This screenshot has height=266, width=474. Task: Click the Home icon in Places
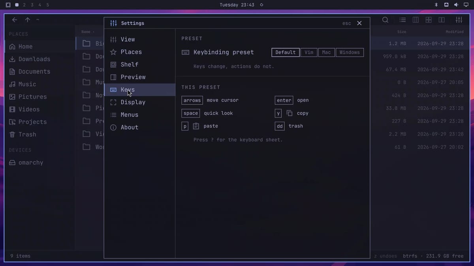tap(12, 47)
